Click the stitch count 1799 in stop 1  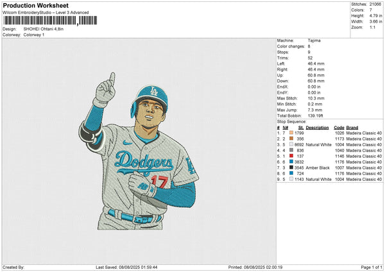pos(299,133)
